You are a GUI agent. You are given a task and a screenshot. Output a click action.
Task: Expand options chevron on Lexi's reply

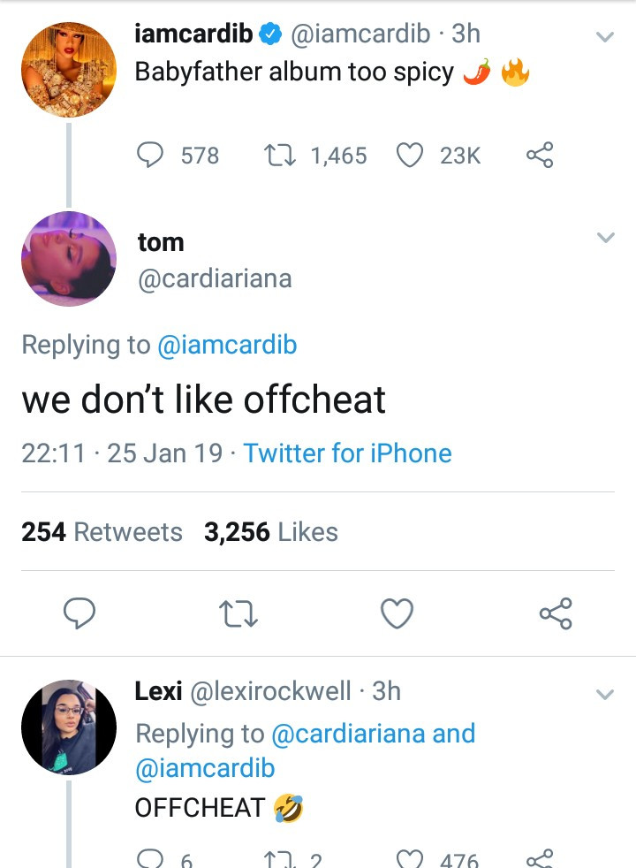click(x=605, y=695)
